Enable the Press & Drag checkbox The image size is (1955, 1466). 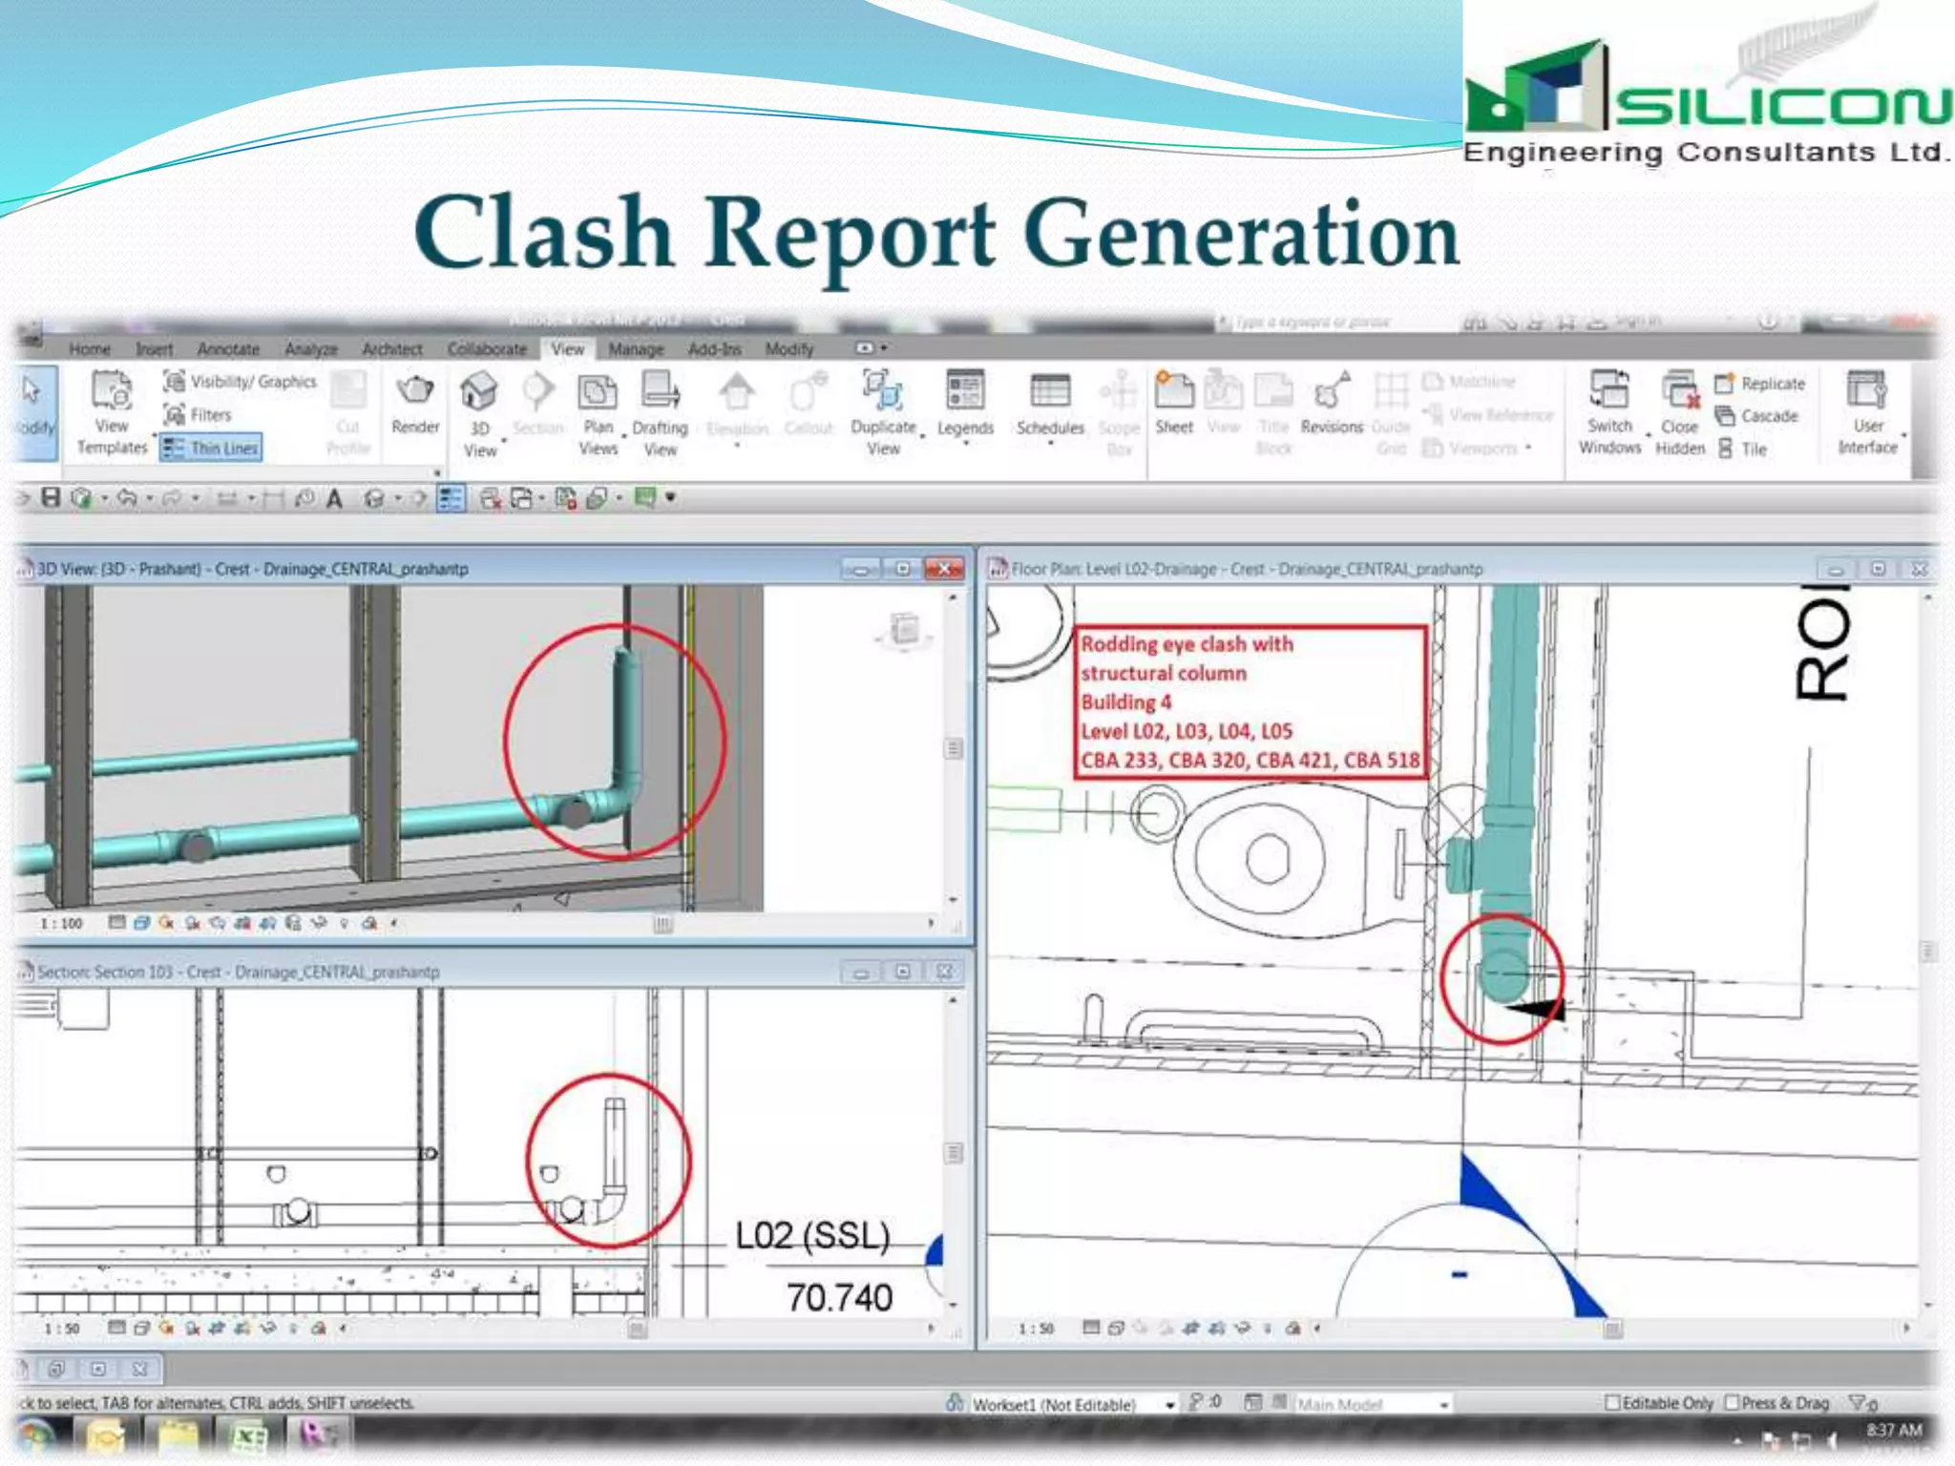tap(1732, 1402)
